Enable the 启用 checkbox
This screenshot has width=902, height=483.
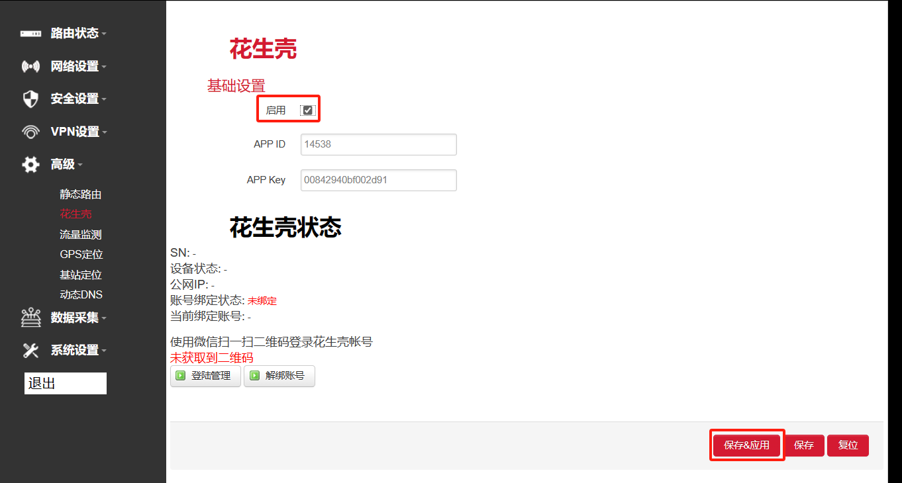[307, 109]
